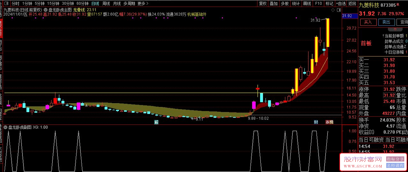
Task: Click the 涨榜 marker on timeline
Action: click(x=329, y=122)
